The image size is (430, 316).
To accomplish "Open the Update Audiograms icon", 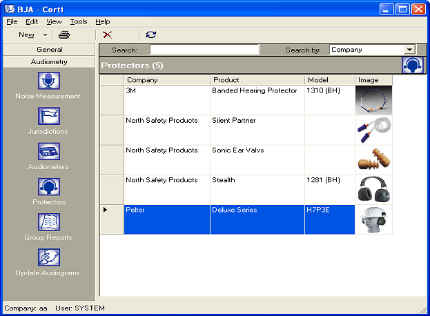I will coord(49,257).
